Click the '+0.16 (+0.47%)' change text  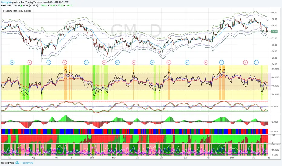30,5
